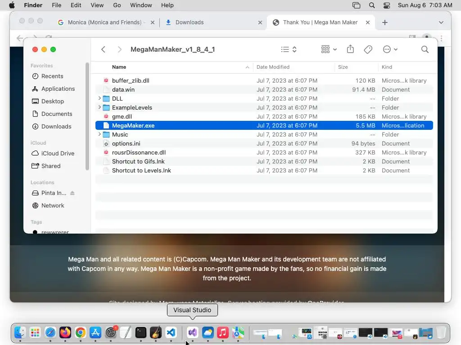Viewport: 461px width, 345px height.
Task: Click the Edit Tags icon in Finder toolbar
Action: [368, 49]
